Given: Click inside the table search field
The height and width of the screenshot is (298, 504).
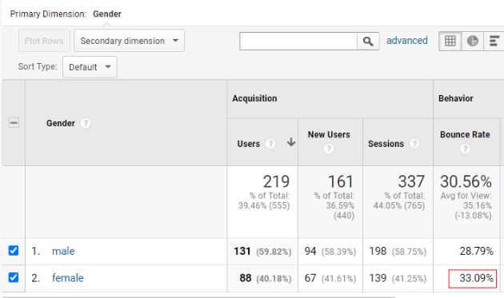Looking at the screenshot, I should [x=298, y=41].
